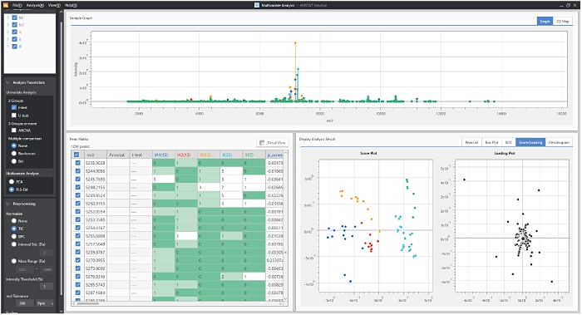Enable the ANOVA checkbox
Screen dimensions: 582x315
pyautogui.click(x=14, y=130)
